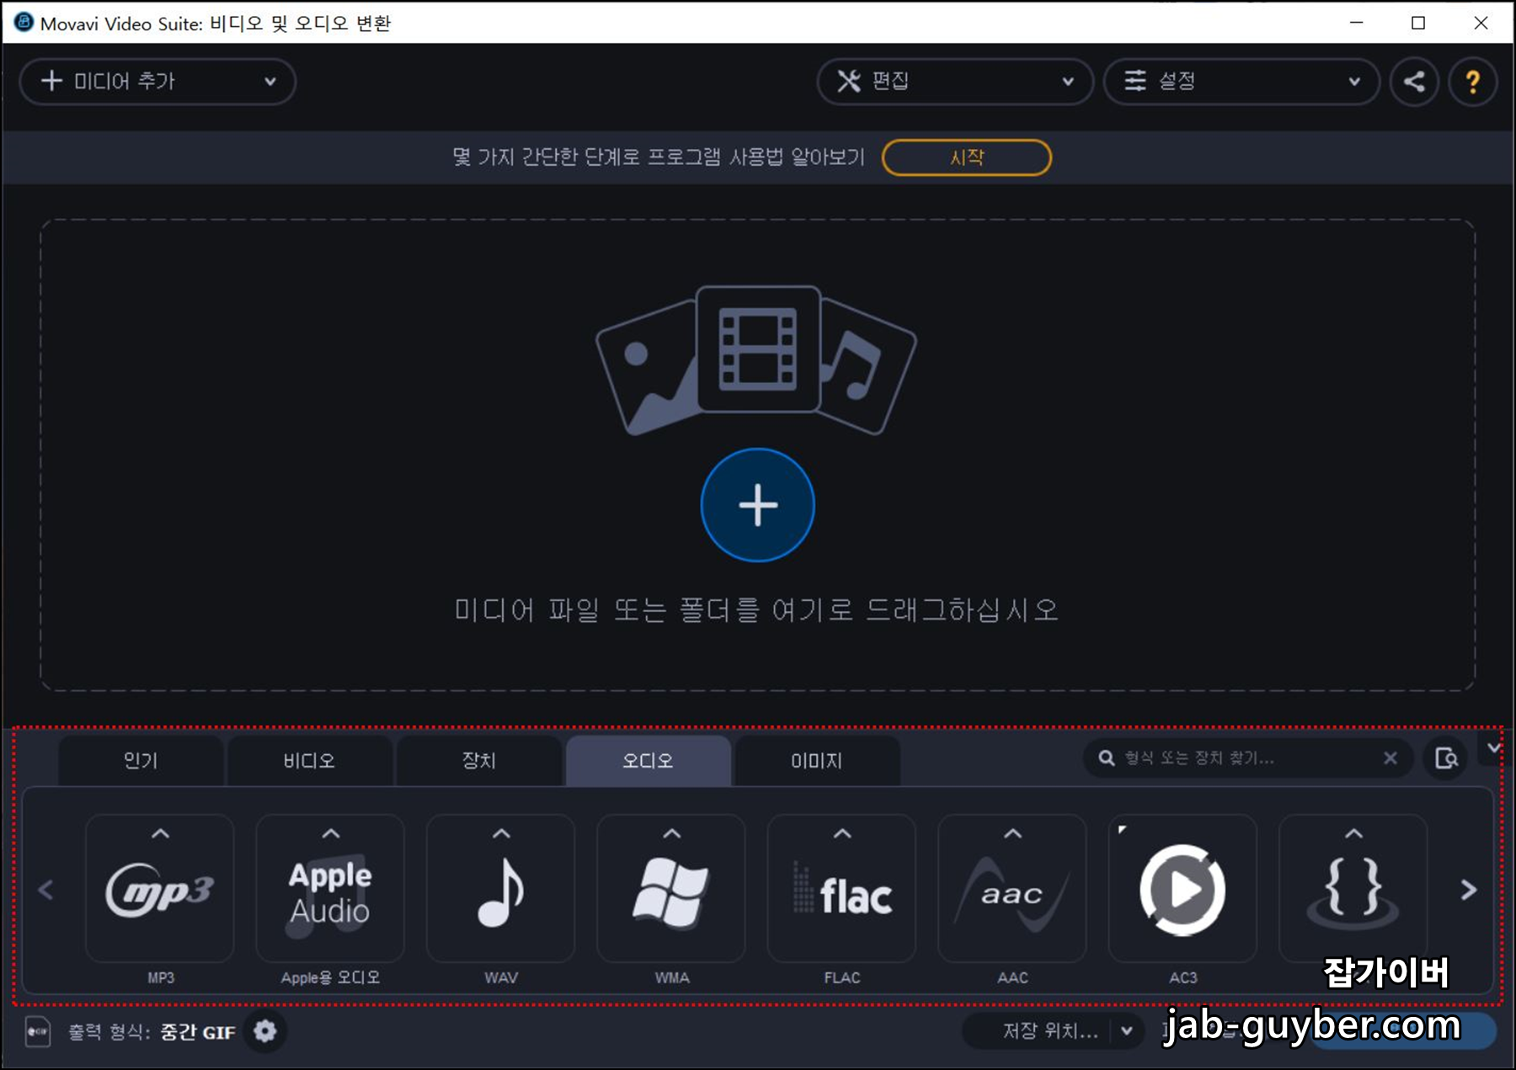Expand FLAC presets chevron
The width and height of the screenshot is (1516, 1070).
tap(842, 833)
